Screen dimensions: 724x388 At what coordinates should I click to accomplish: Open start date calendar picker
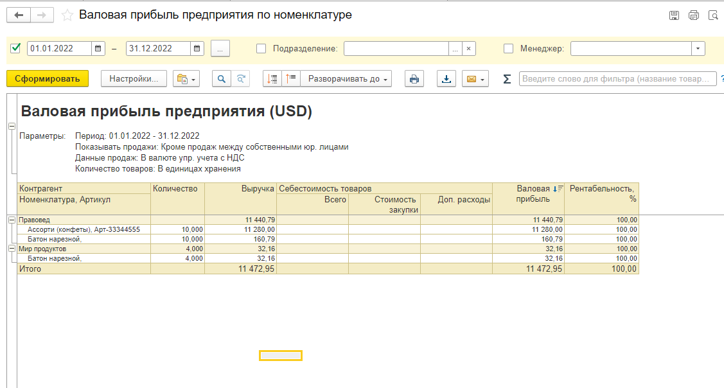pyautogui.click(x=98, y=49)
